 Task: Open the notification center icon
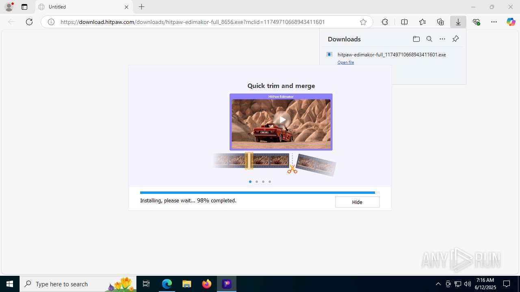(x=507, y=284)
